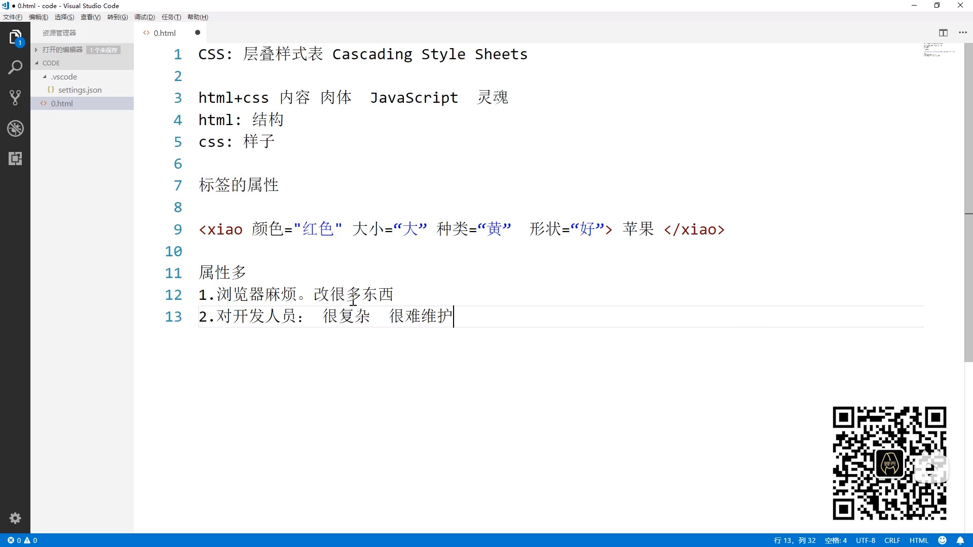
Task: Collapse the .vscode folder
Action: coord(64,77)
